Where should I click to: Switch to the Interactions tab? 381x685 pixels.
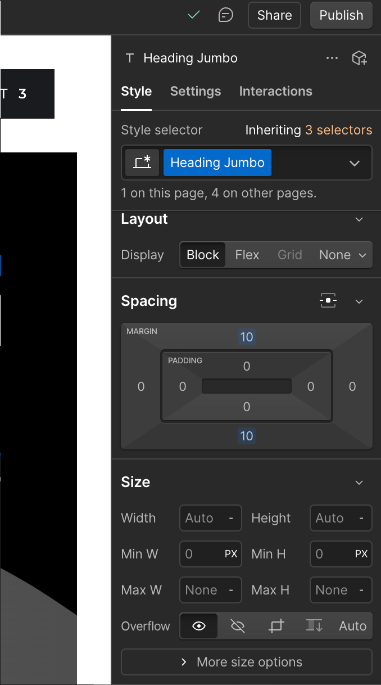coord(276,91)
